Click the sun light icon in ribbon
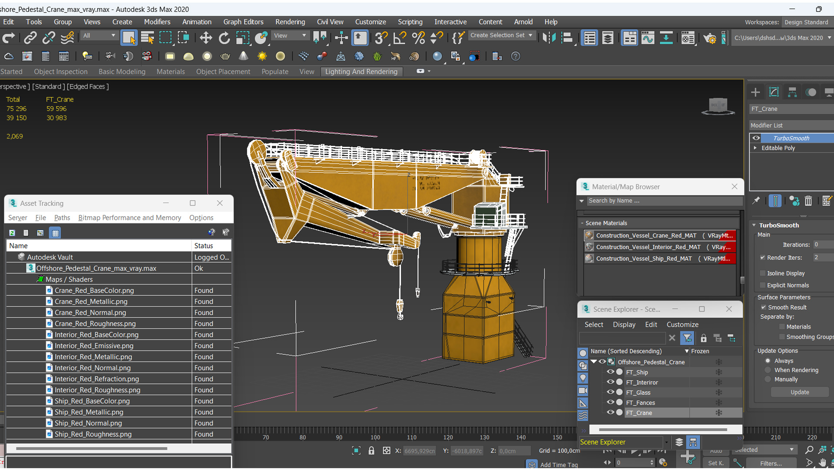This screenshot has height=469, width=834. pos(262,56)
